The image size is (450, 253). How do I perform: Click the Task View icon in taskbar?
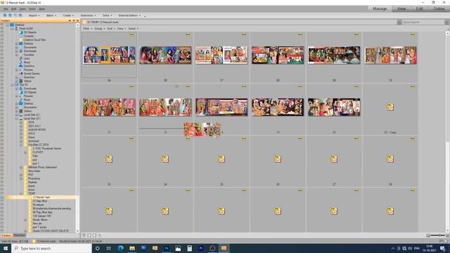109,248
